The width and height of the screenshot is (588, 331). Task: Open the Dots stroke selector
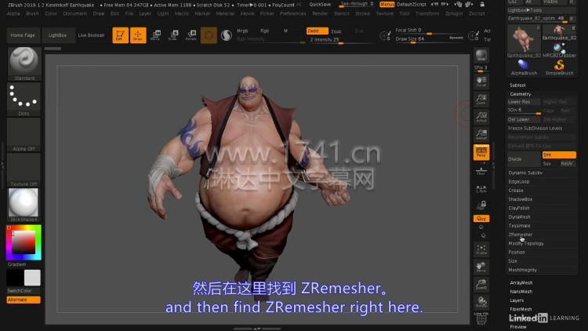(24, 99)
